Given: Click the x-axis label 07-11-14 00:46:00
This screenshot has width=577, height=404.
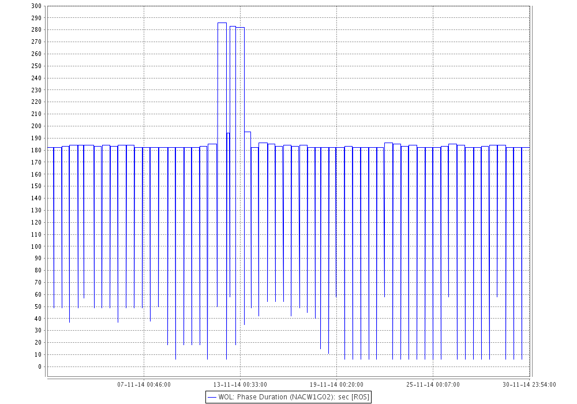Looking at the screenshot, I should (144, 385).
